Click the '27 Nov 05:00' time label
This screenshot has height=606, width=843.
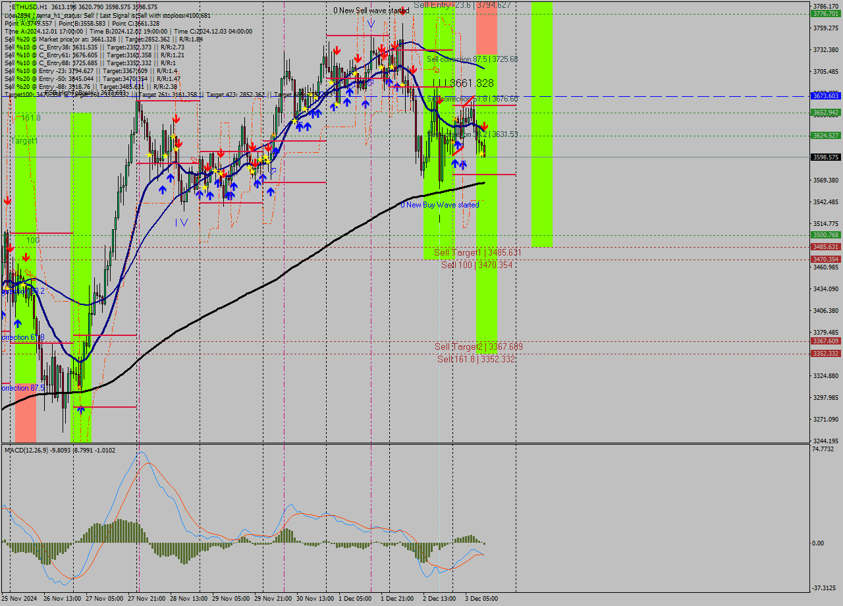tap(105, 599)
